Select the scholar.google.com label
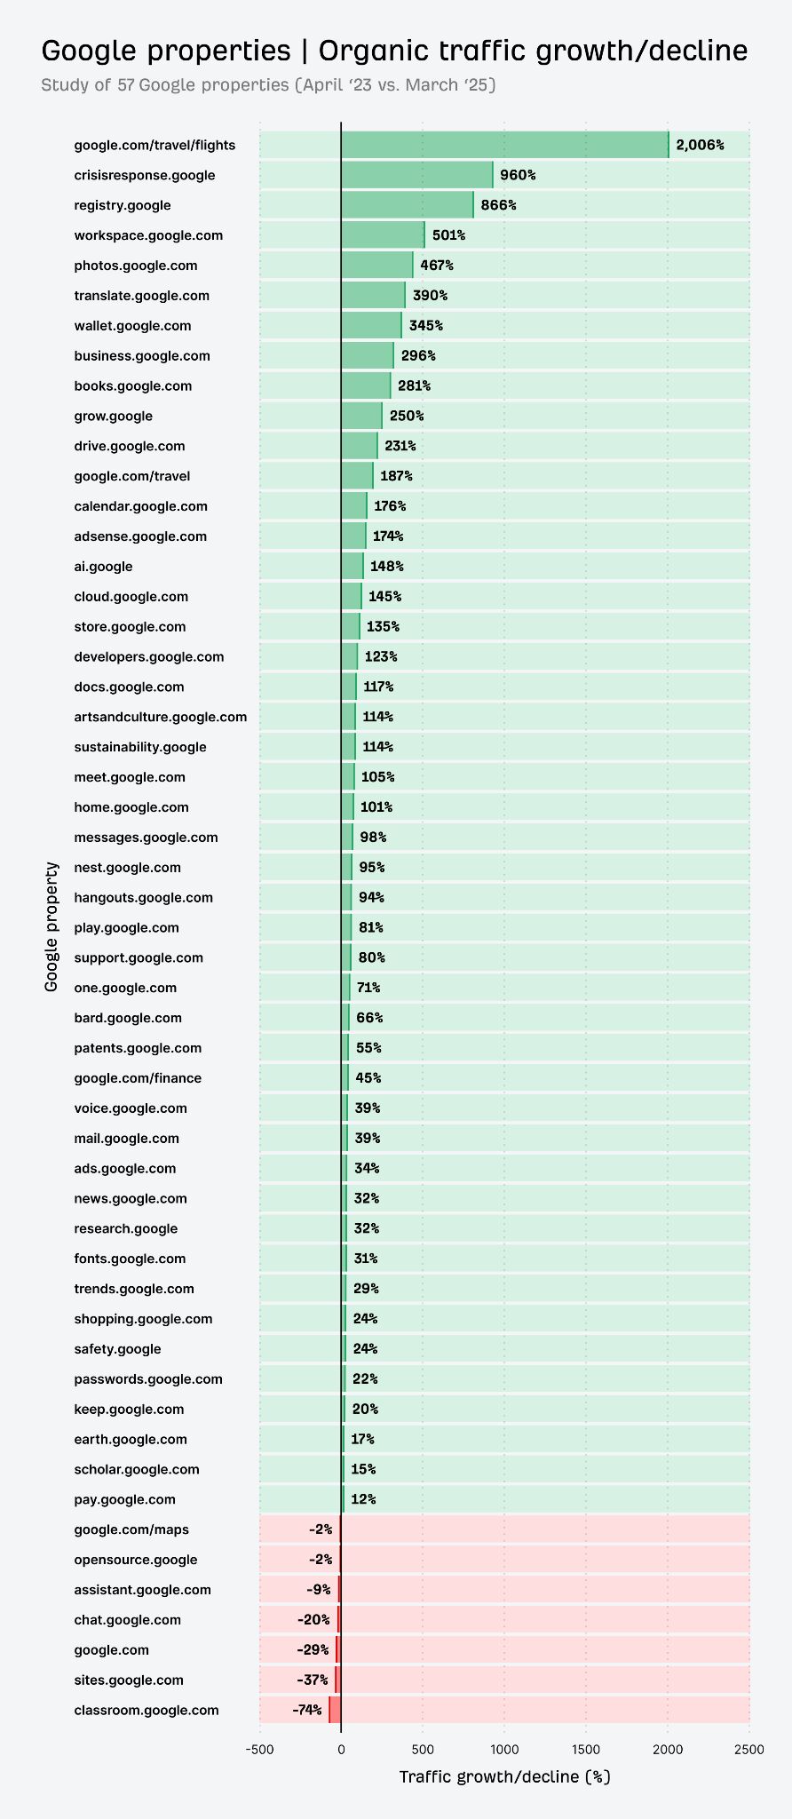Image resolution: width=792 pixels, height=1819 pixels. pyautogui.click(x=137, y=1469)
